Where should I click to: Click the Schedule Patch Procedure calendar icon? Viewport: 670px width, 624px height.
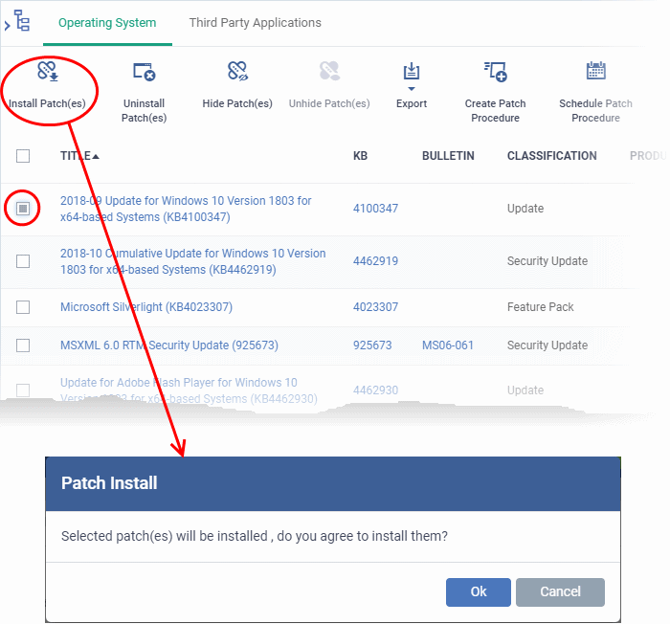pos(595,71)
